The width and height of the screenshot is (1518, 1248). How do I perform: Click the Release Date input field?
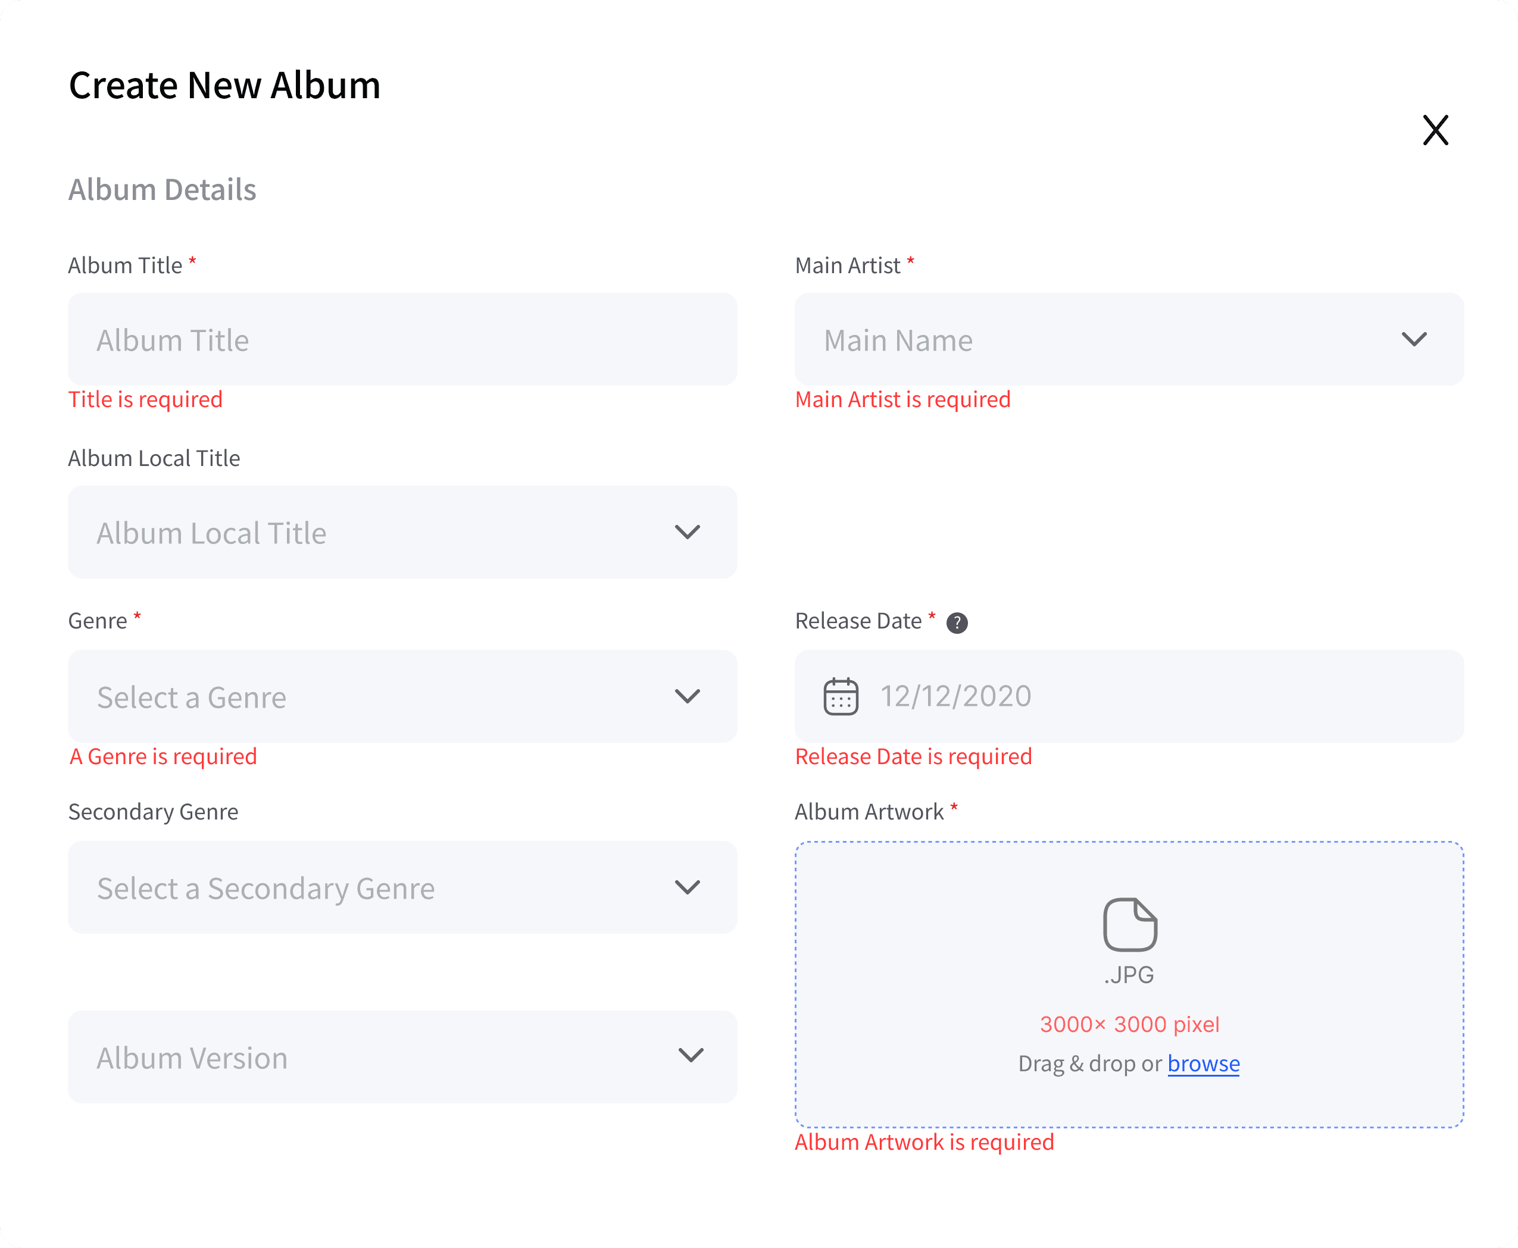(1129, 696)
